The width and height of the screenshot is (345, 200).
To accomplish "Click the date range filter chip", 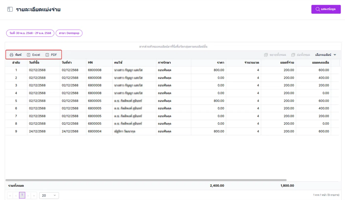I will click(x=30, y=33).
